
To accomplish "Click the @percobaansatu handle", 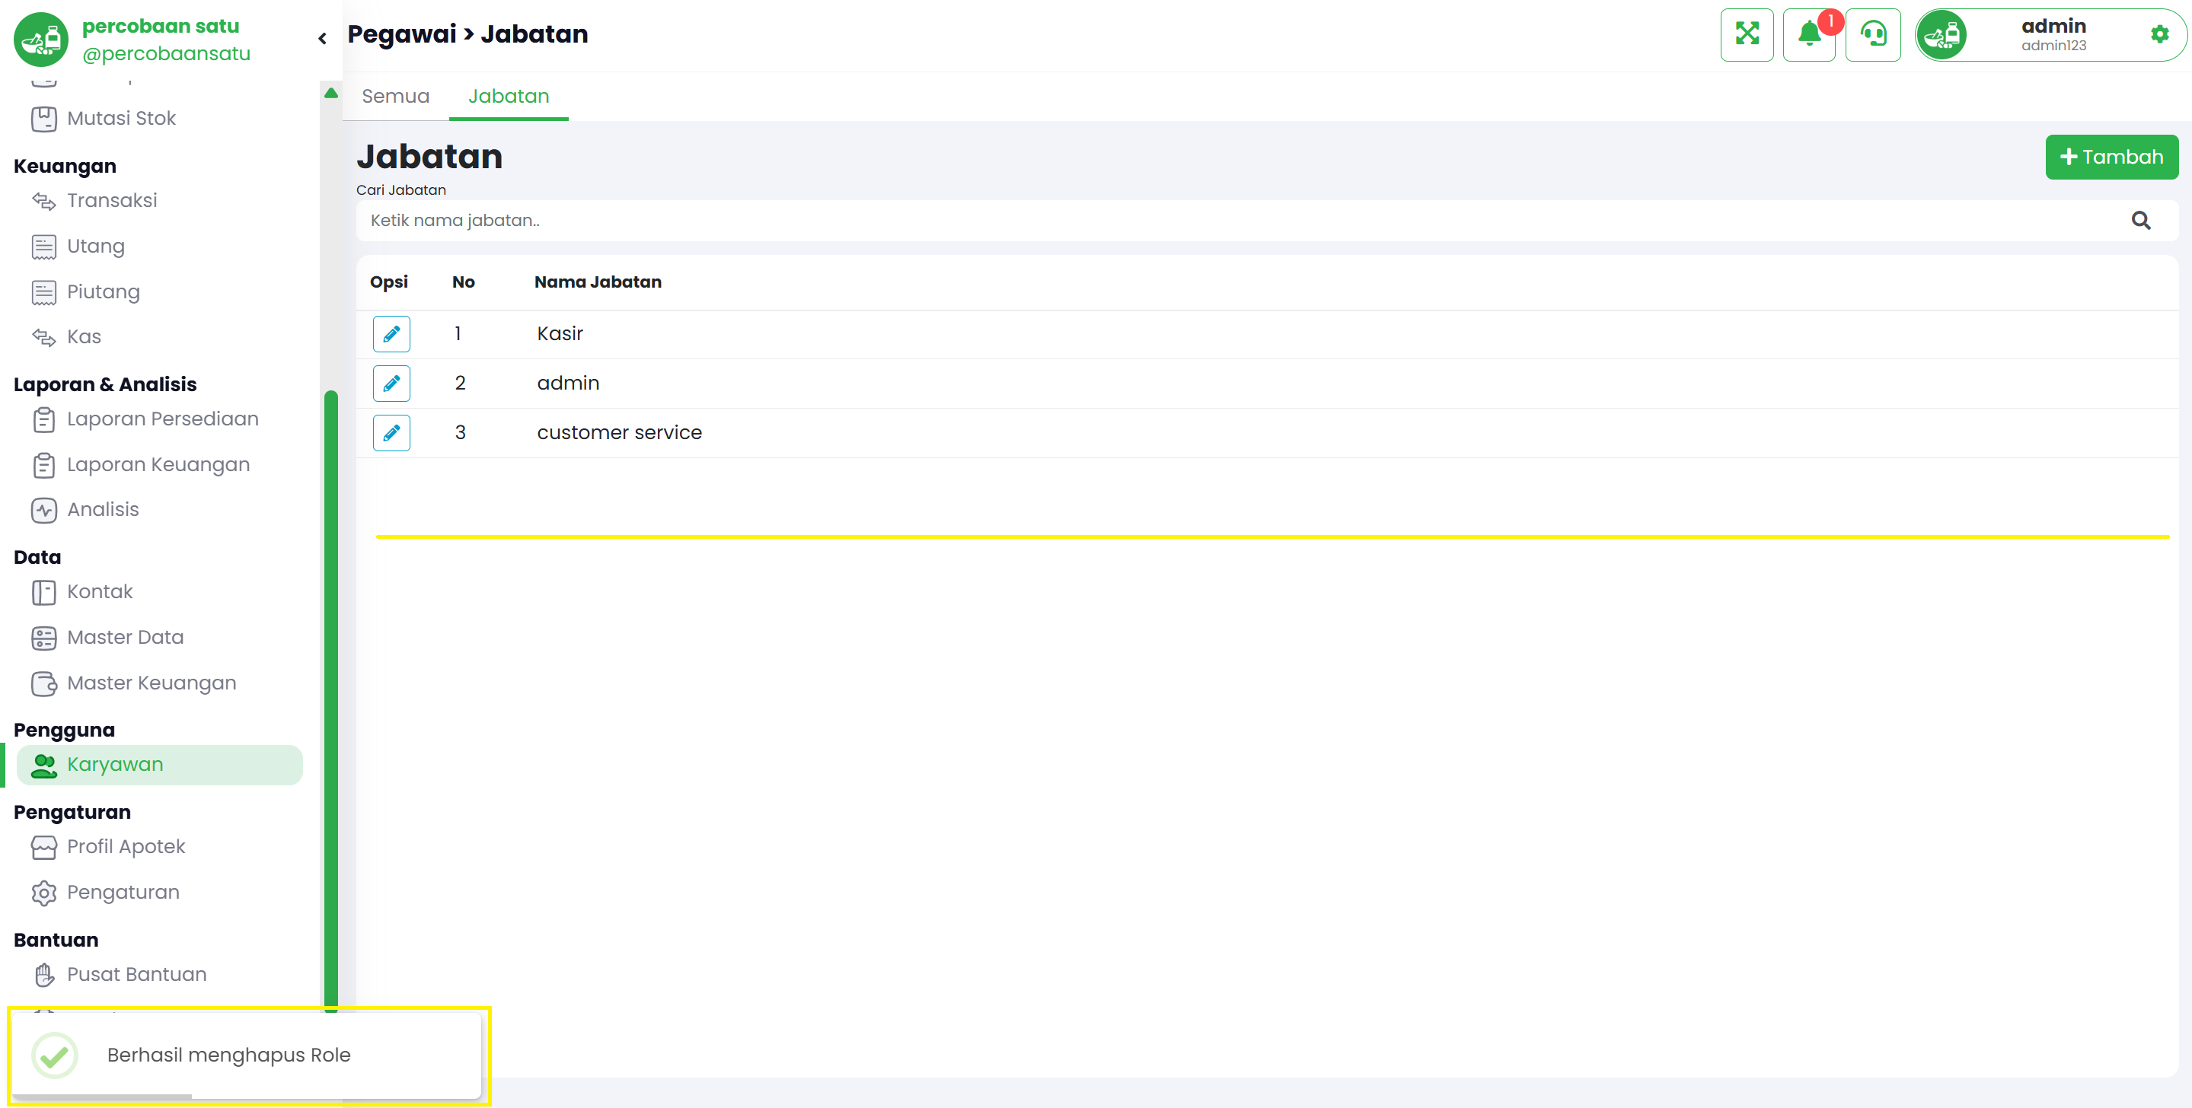I will point(167,53).
